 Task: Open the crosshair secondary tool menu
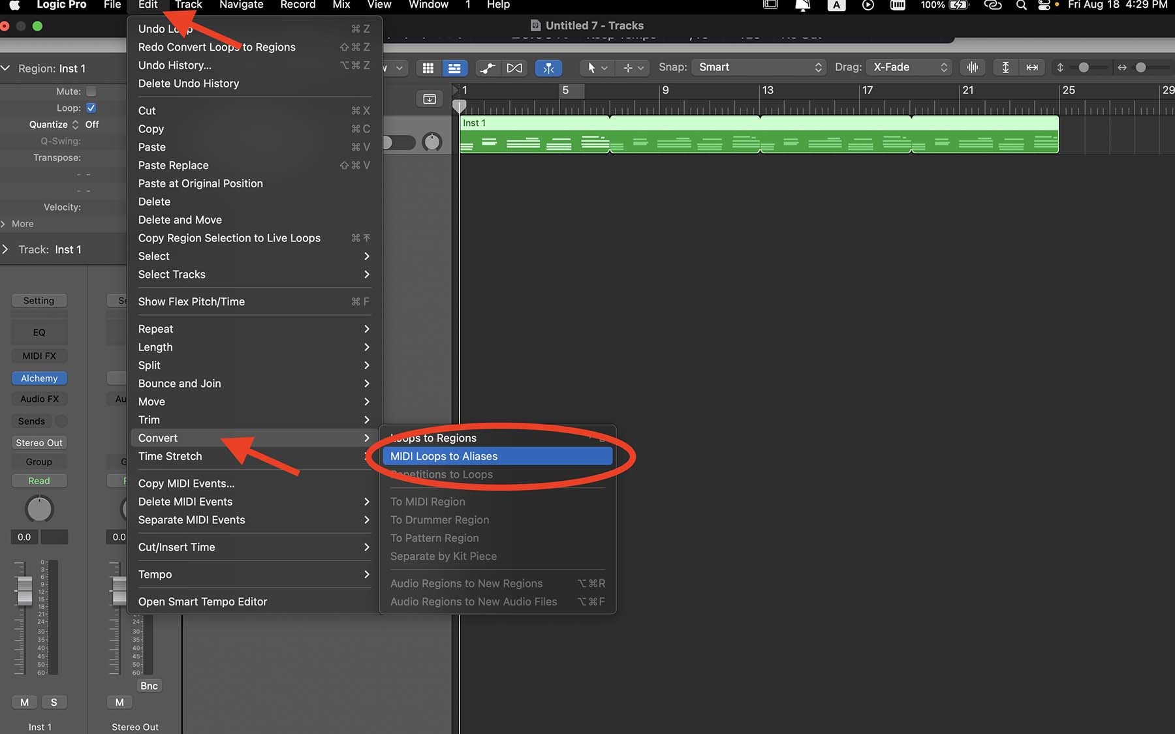(632, 67)
